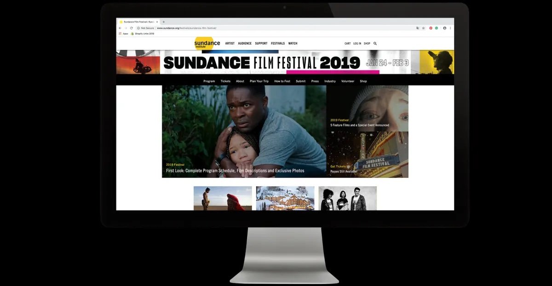
Task: Select Press in festival navigation
Action: (x=315, y=81)
